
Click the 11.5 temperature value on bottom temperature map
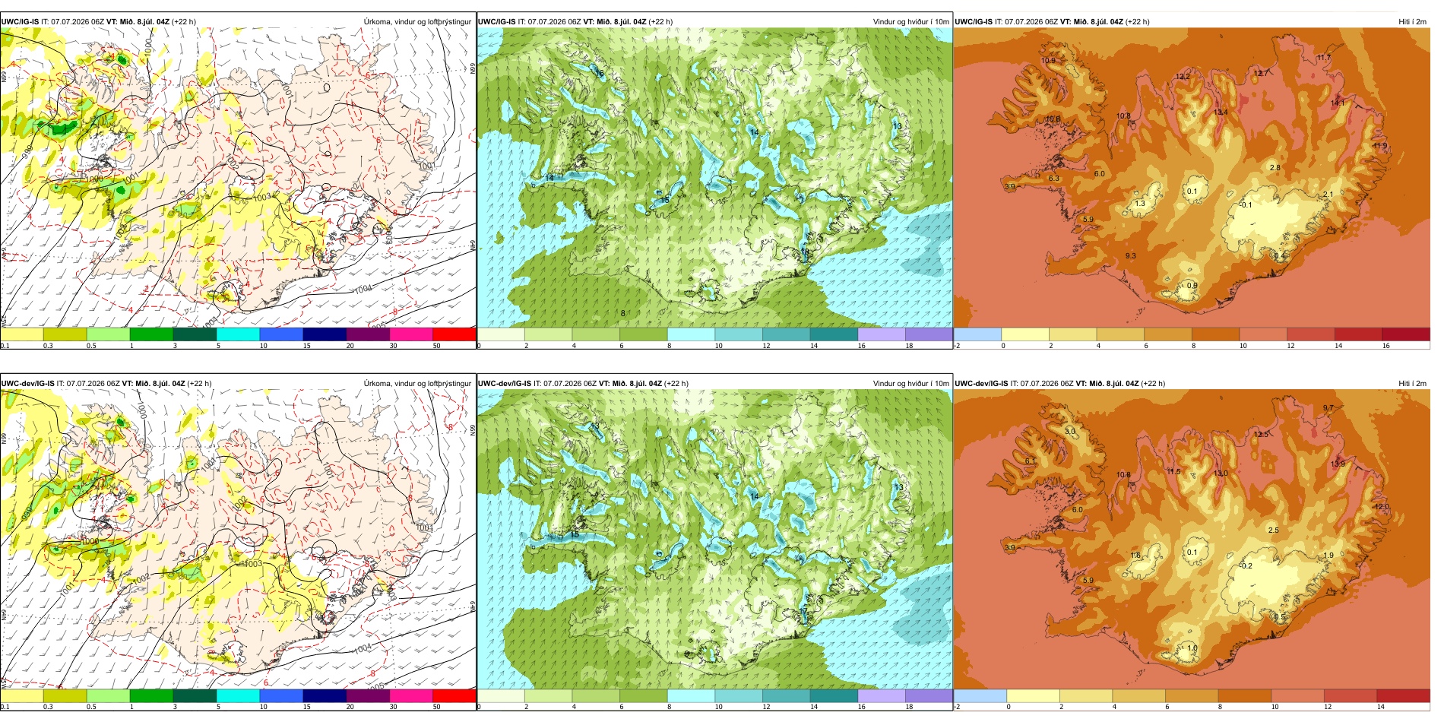[x=1174, y=472]
